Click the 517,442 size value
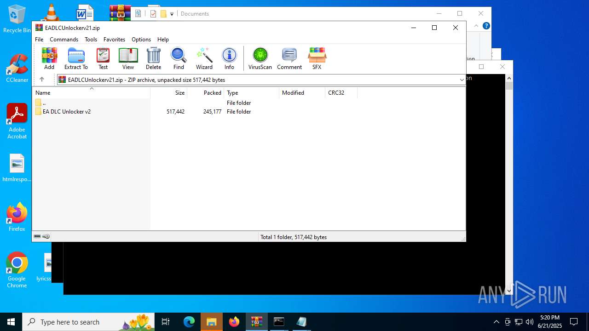Viewport: 589px width, 331px height. [x=175, y=111]
